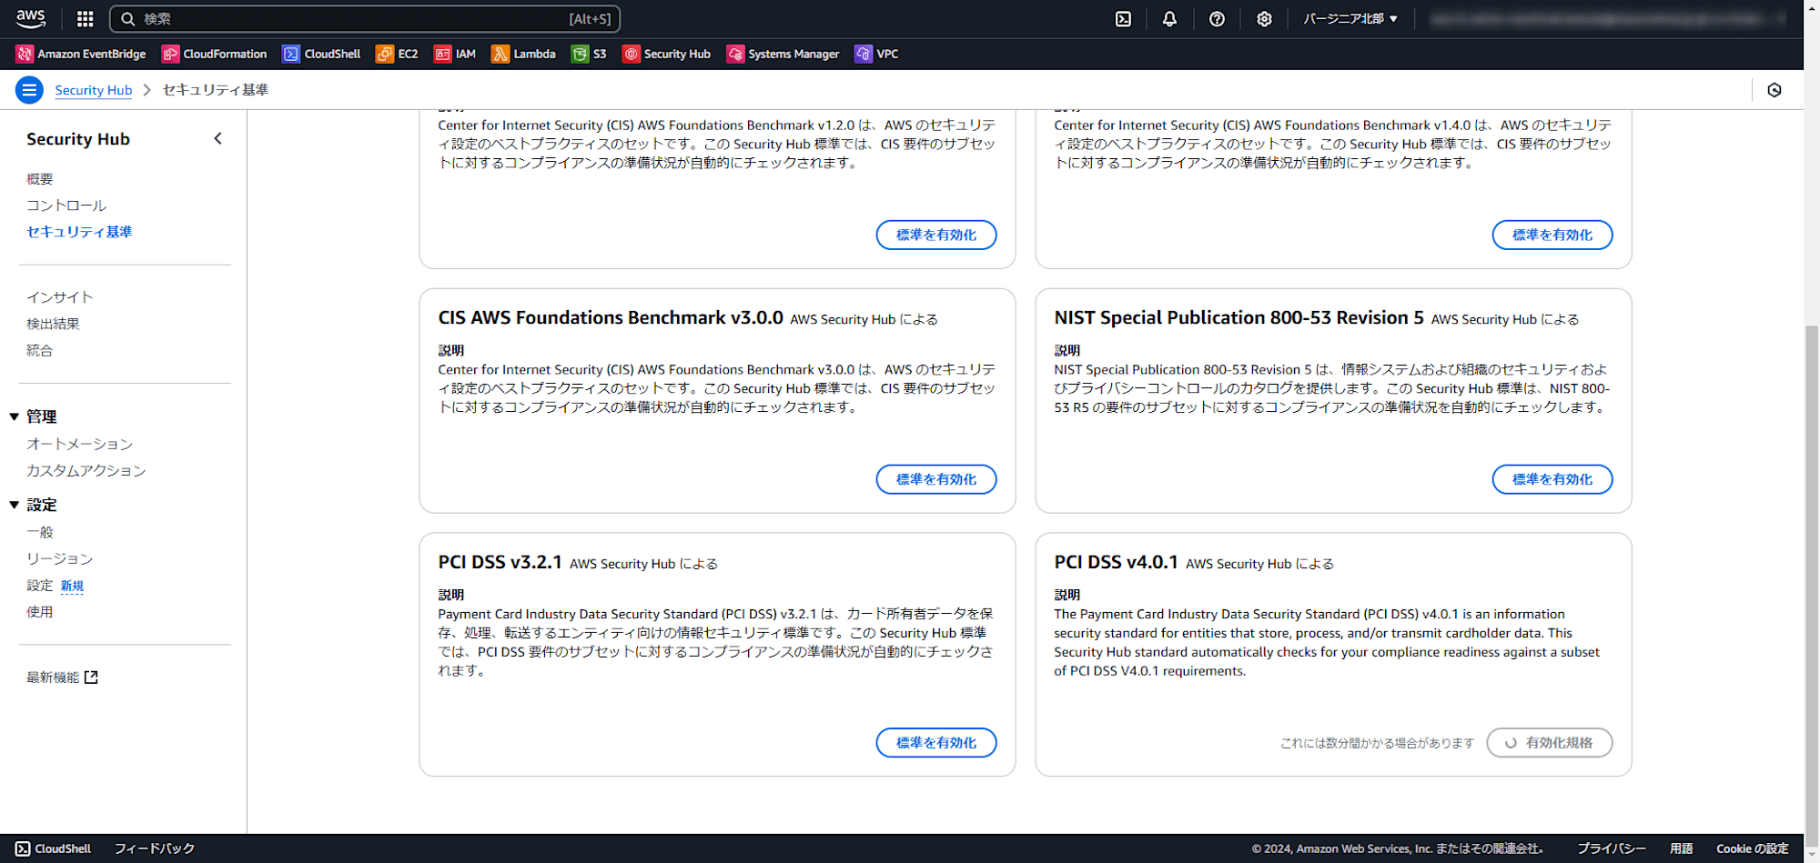Open 検出結果 in sidebar
Viewport: 1820px width, 863px height.
click(53, 324)
